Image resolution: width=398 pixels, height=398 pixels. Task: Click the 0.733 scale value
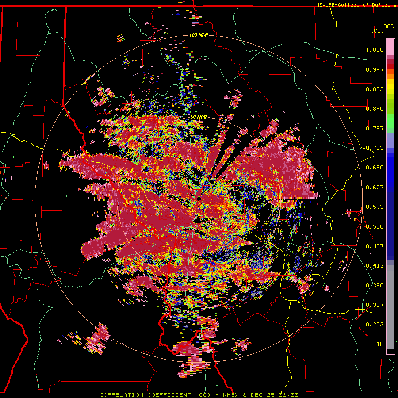pos(375,148)
